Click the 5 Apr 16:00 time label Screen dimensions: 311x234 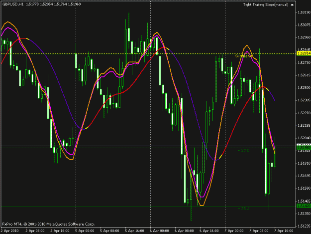(135, 231)
